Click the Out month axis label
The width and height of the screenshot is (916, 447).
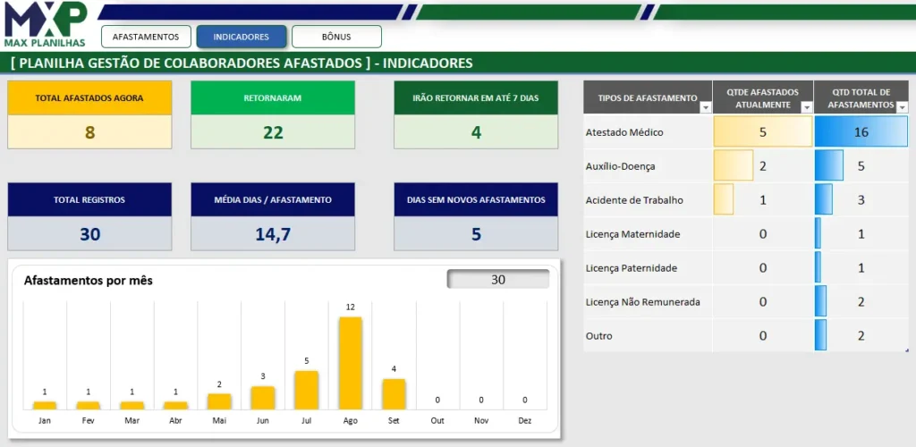(x=437, y=421)
